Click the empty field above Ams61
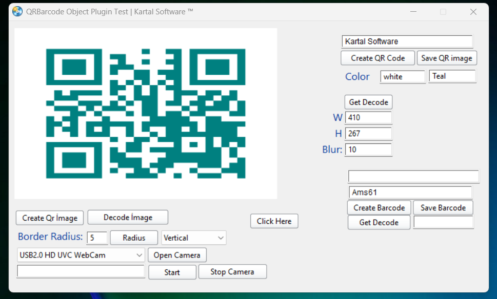 pyautogui.click(x=413, y=177)
